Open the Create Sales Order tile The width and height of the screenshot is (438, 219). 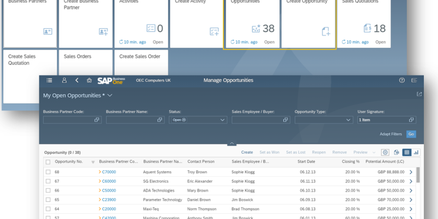pos(141,63)
